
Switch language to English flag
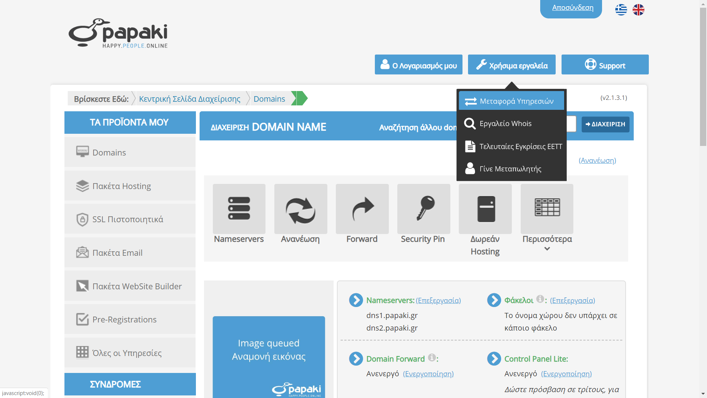639,10
